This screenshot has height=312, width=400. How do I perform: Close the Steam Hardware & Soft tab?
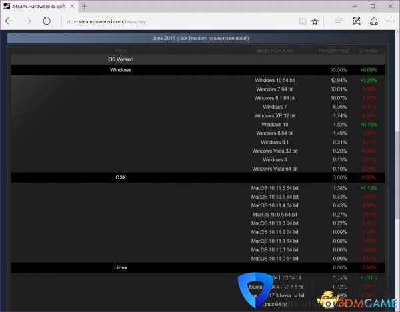click(73, 6)
